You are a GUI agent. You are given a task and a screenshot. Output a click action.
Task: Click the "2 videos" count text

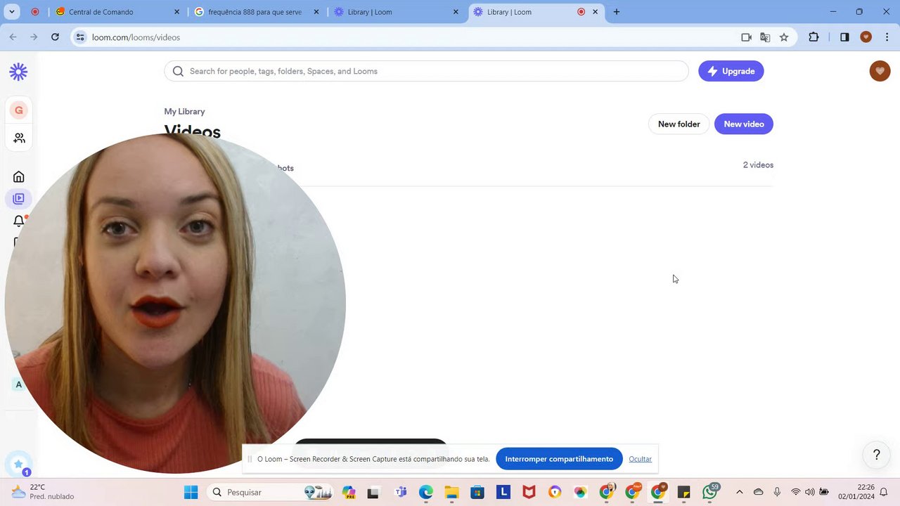[x=758, y=165]
